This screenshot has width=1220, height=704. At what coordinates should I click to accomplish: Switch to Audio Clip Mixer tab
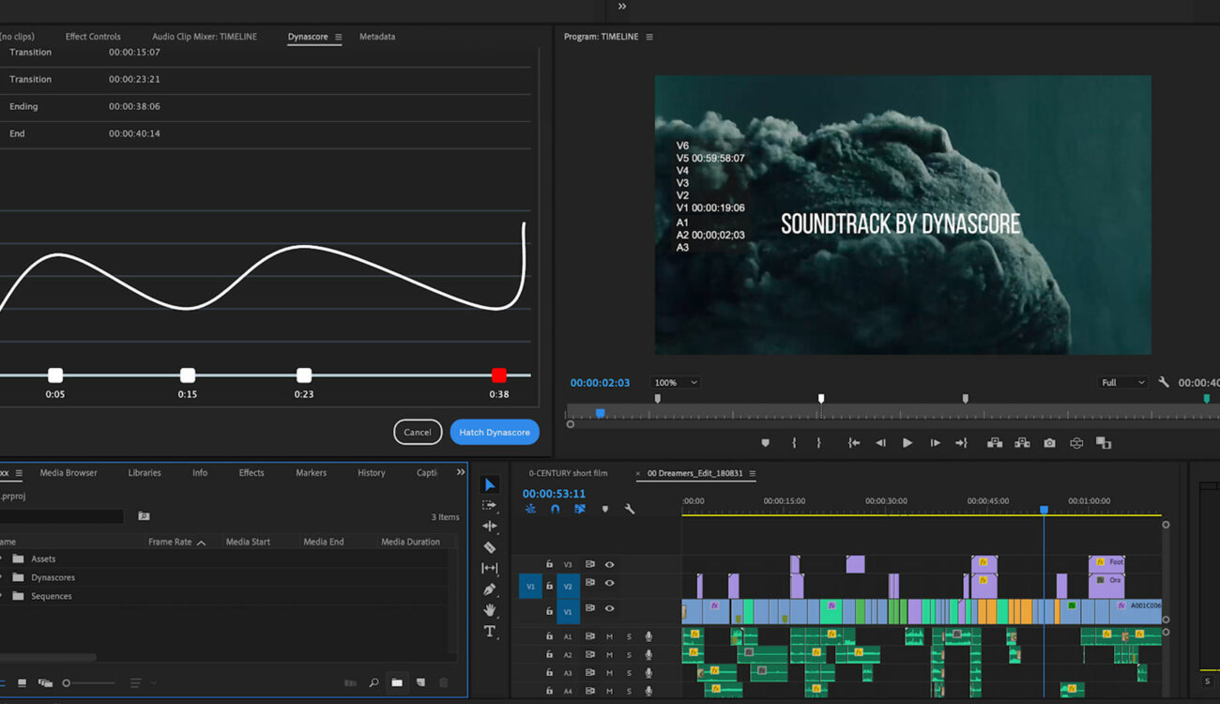[205, 37]
